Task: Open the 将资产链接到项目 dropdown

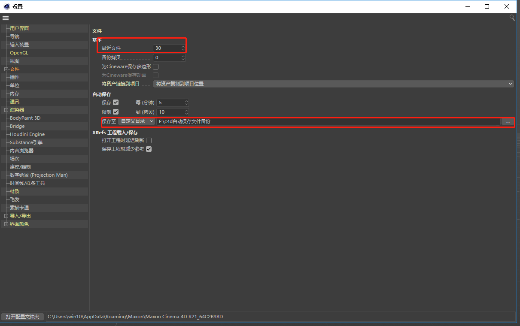Action: tap(334, 84)
